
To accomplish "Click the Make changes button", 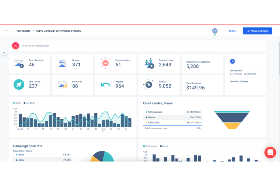I will tap(257, 31).
